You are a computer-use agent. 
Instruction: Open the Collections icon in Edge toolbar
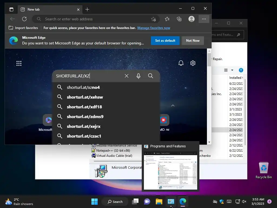179,19
